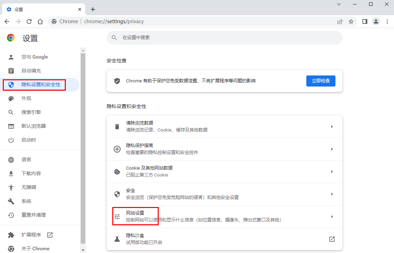Click the 重置并清理 history icon
394x253 pixels.
pyautogui.click(x=11, y=215)
